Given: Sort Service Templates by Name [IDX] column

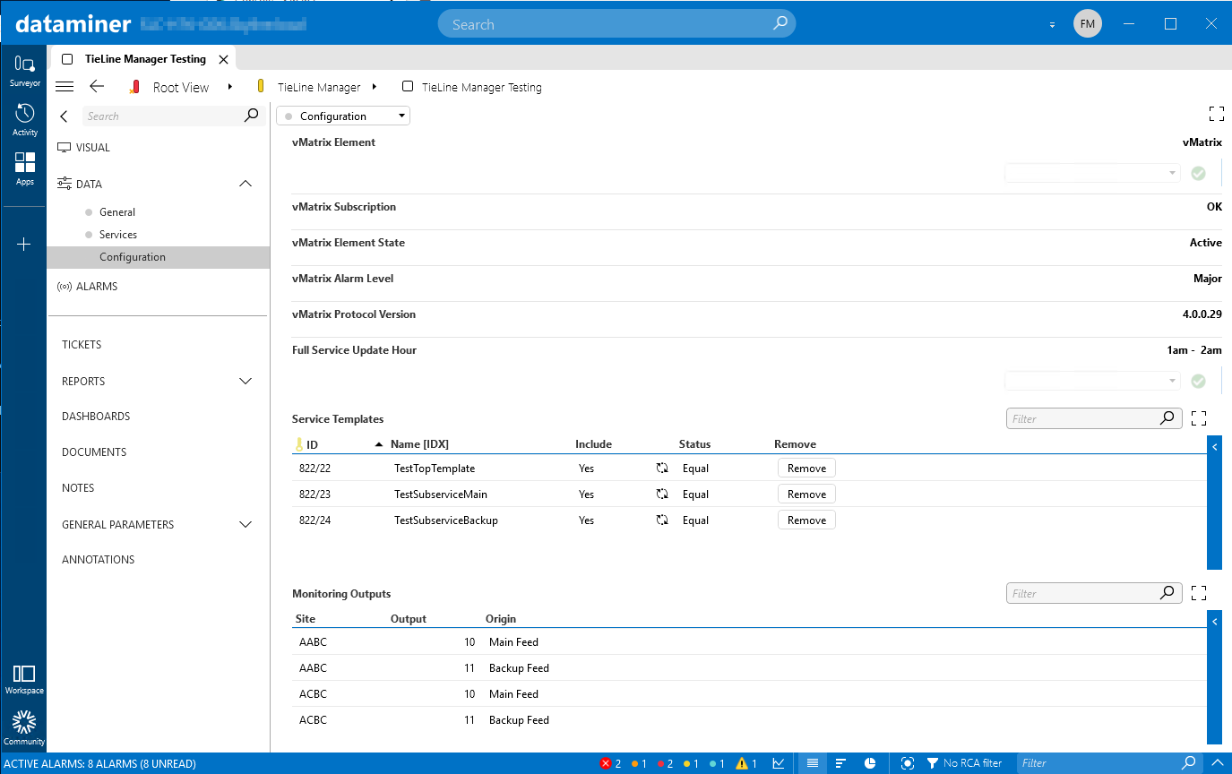Looking at the screenshot, I should (x=419, y=444).
